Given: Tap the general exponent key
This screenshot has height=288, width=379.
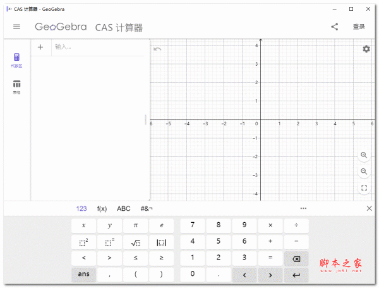Looking at the screenshot, I should (109, 242).
